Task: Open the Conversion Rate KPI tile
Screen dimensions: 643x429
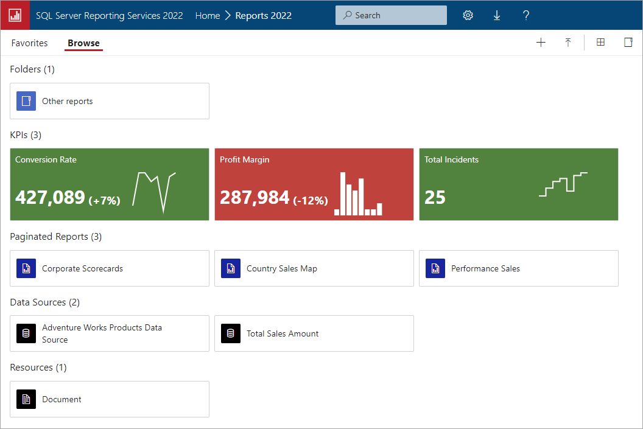Action: click(110, 184)
